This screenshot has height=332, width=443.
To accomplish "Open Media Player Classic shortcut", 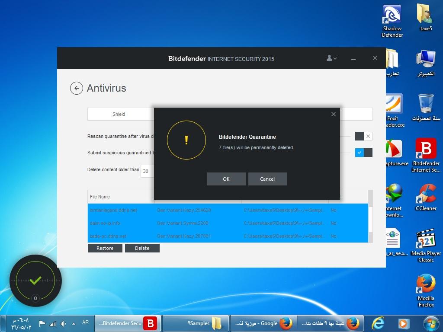I will [x=426, y=246].
